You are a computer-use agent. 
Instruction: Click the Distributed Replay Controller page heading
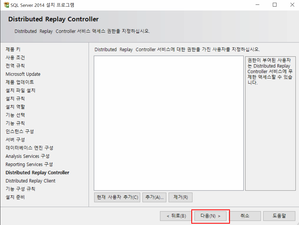tap(53, 19)
